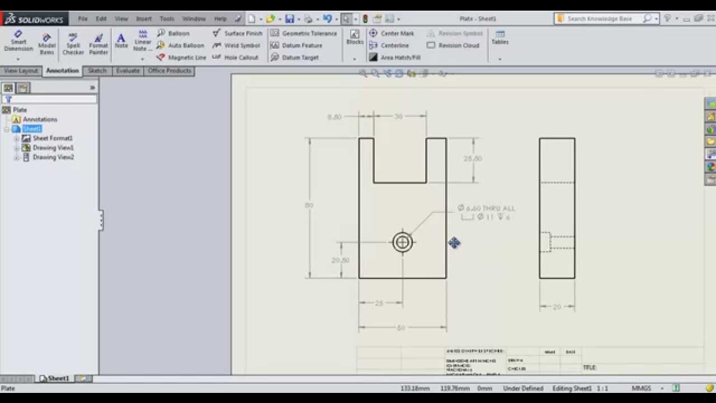This screenshot has width=716, height=403.
Task: Open the Edit menu
Action: coord(101,18)
